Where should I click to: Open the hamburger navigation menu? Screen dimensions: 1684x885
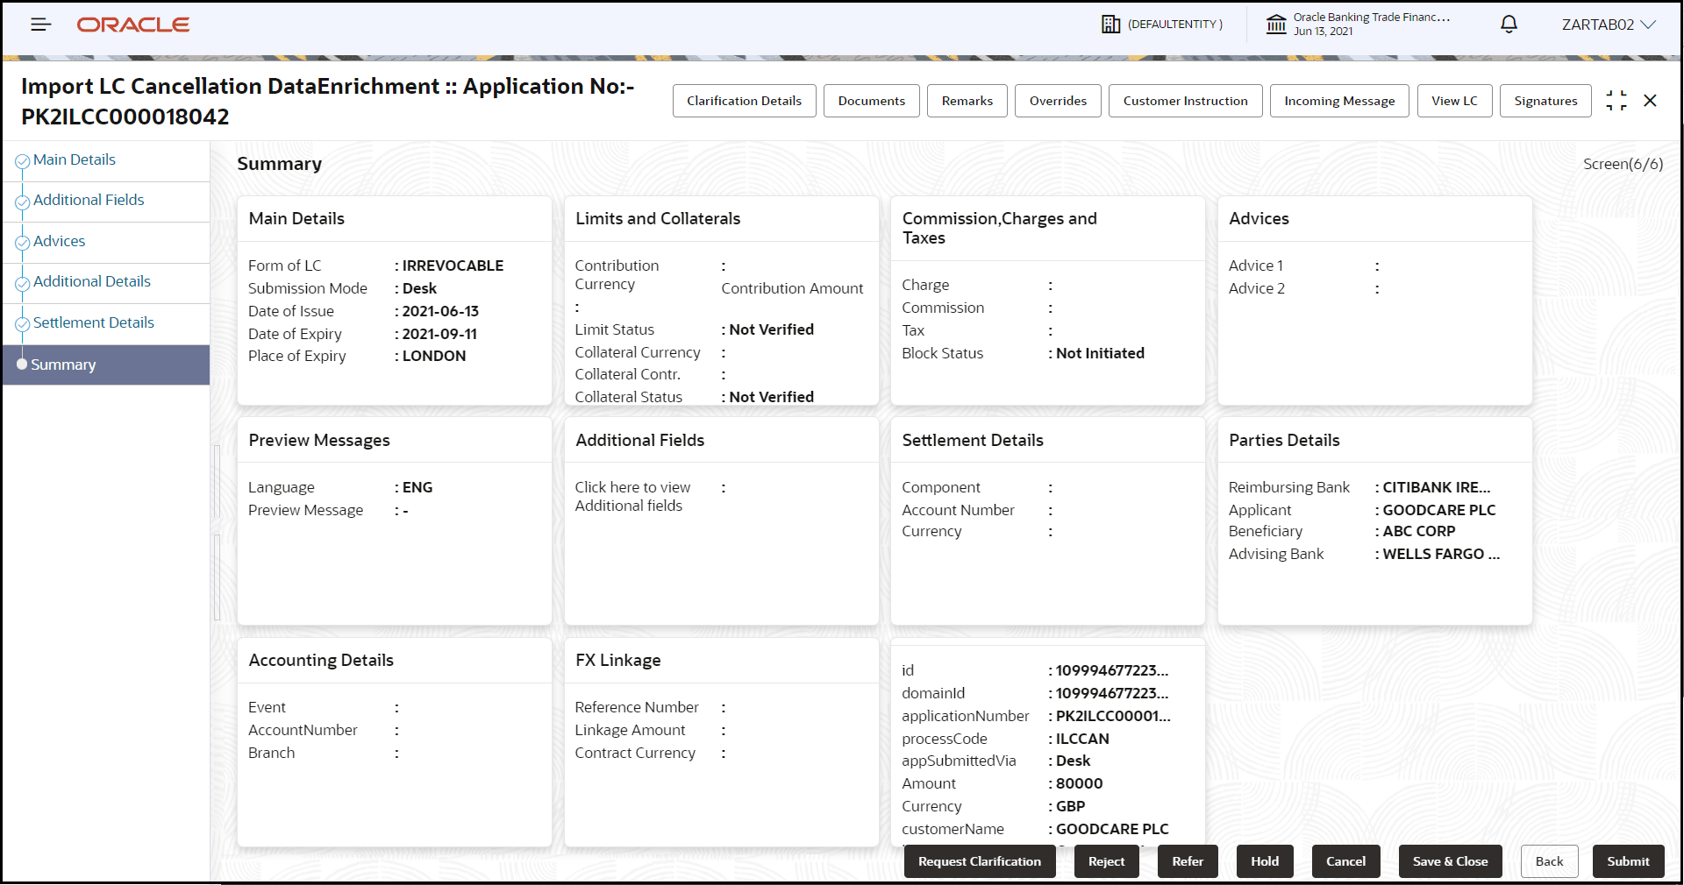(x=41, y=25)
